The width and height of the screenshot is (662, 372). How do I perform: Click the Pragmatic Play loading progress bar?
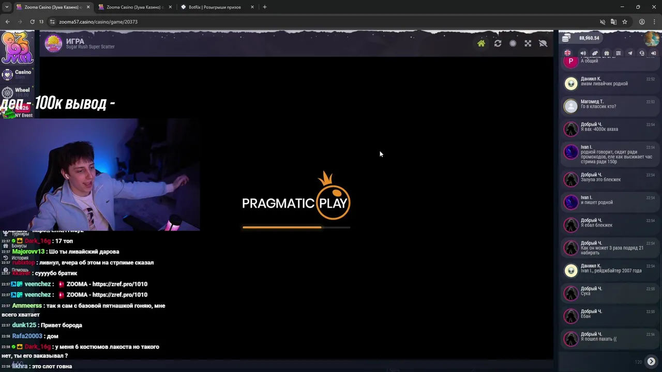(296, 227)
